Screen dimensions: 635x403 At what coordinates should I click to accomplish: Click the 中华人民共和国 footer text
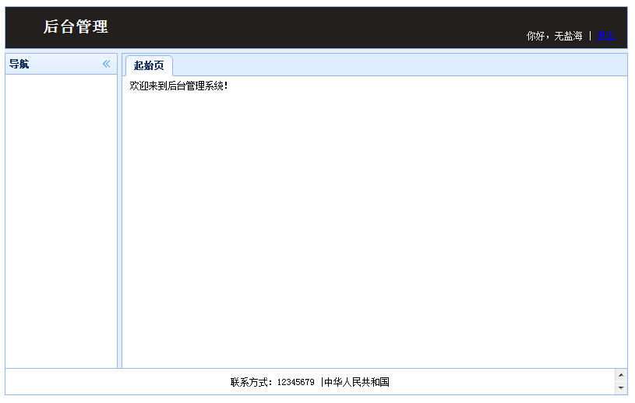357,382
